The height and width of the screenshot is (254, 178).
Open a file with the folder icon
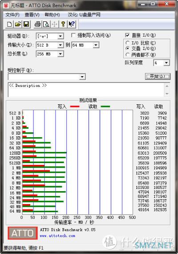[18, 25]
